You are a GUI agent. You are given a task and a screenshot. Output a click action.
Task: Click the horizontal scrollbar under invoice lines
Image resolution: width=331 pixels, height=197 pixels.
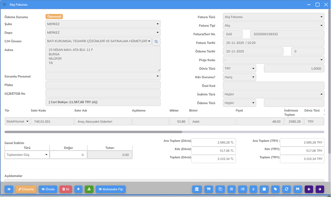(x=93, y=132)
